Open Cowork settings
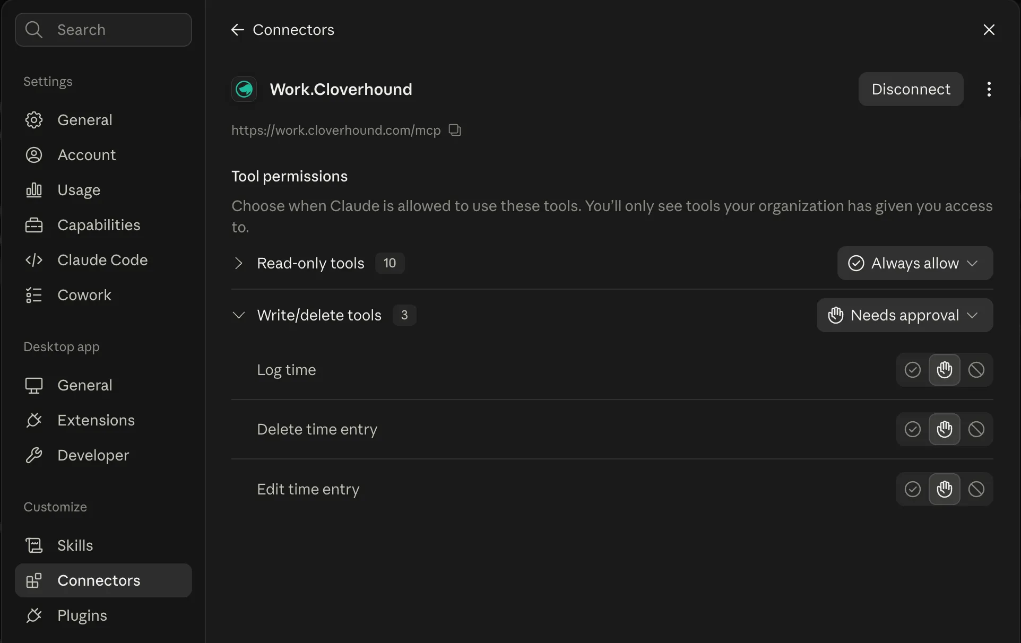Image resolution: width=1021 pixels, height=643 pixels. [x=103, y=295]
